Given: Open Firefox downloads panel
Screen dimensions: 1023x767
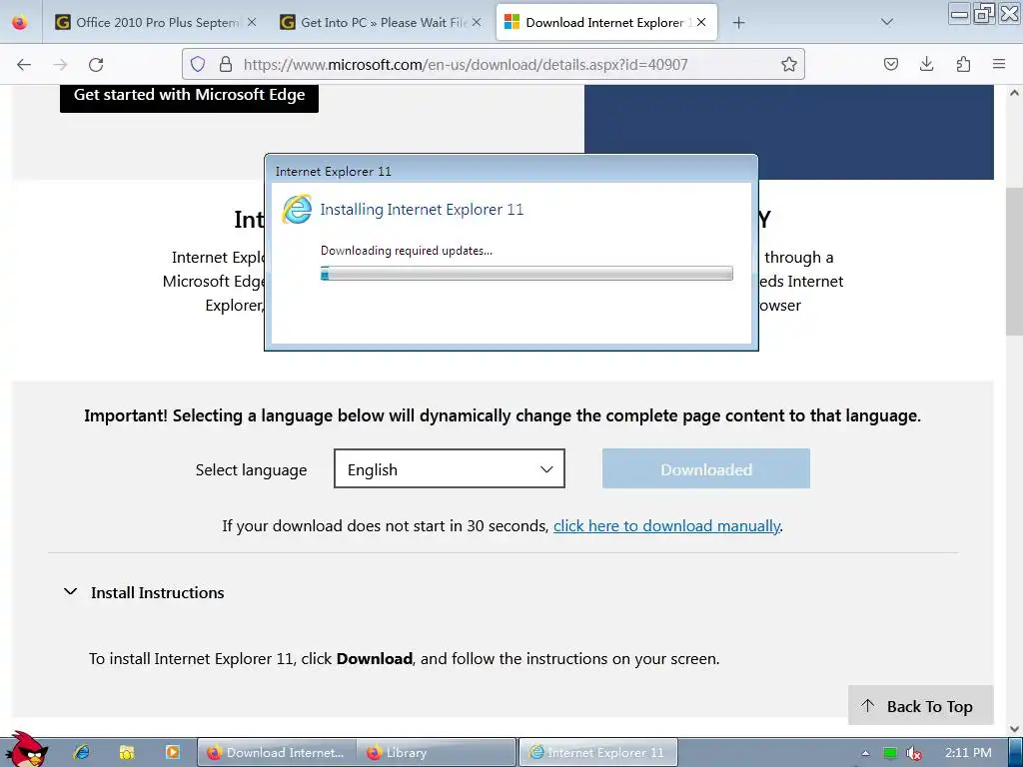Looking at the screenshot, I should (926, 64).
